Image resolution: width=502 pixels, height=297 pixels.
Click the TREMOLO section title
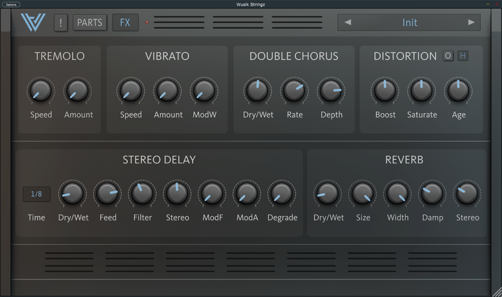[60, 56]
